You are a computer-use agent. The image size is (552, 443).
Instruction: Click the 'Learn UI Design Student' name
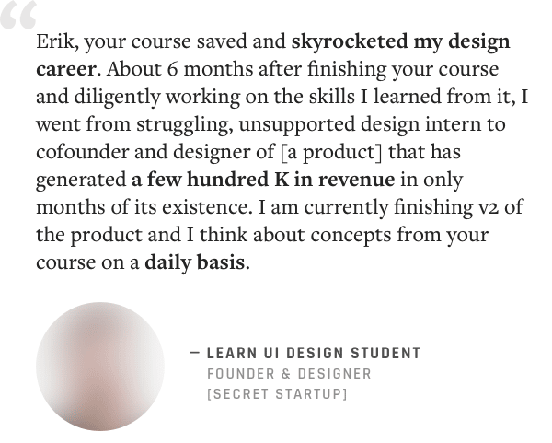coord(314,353)
